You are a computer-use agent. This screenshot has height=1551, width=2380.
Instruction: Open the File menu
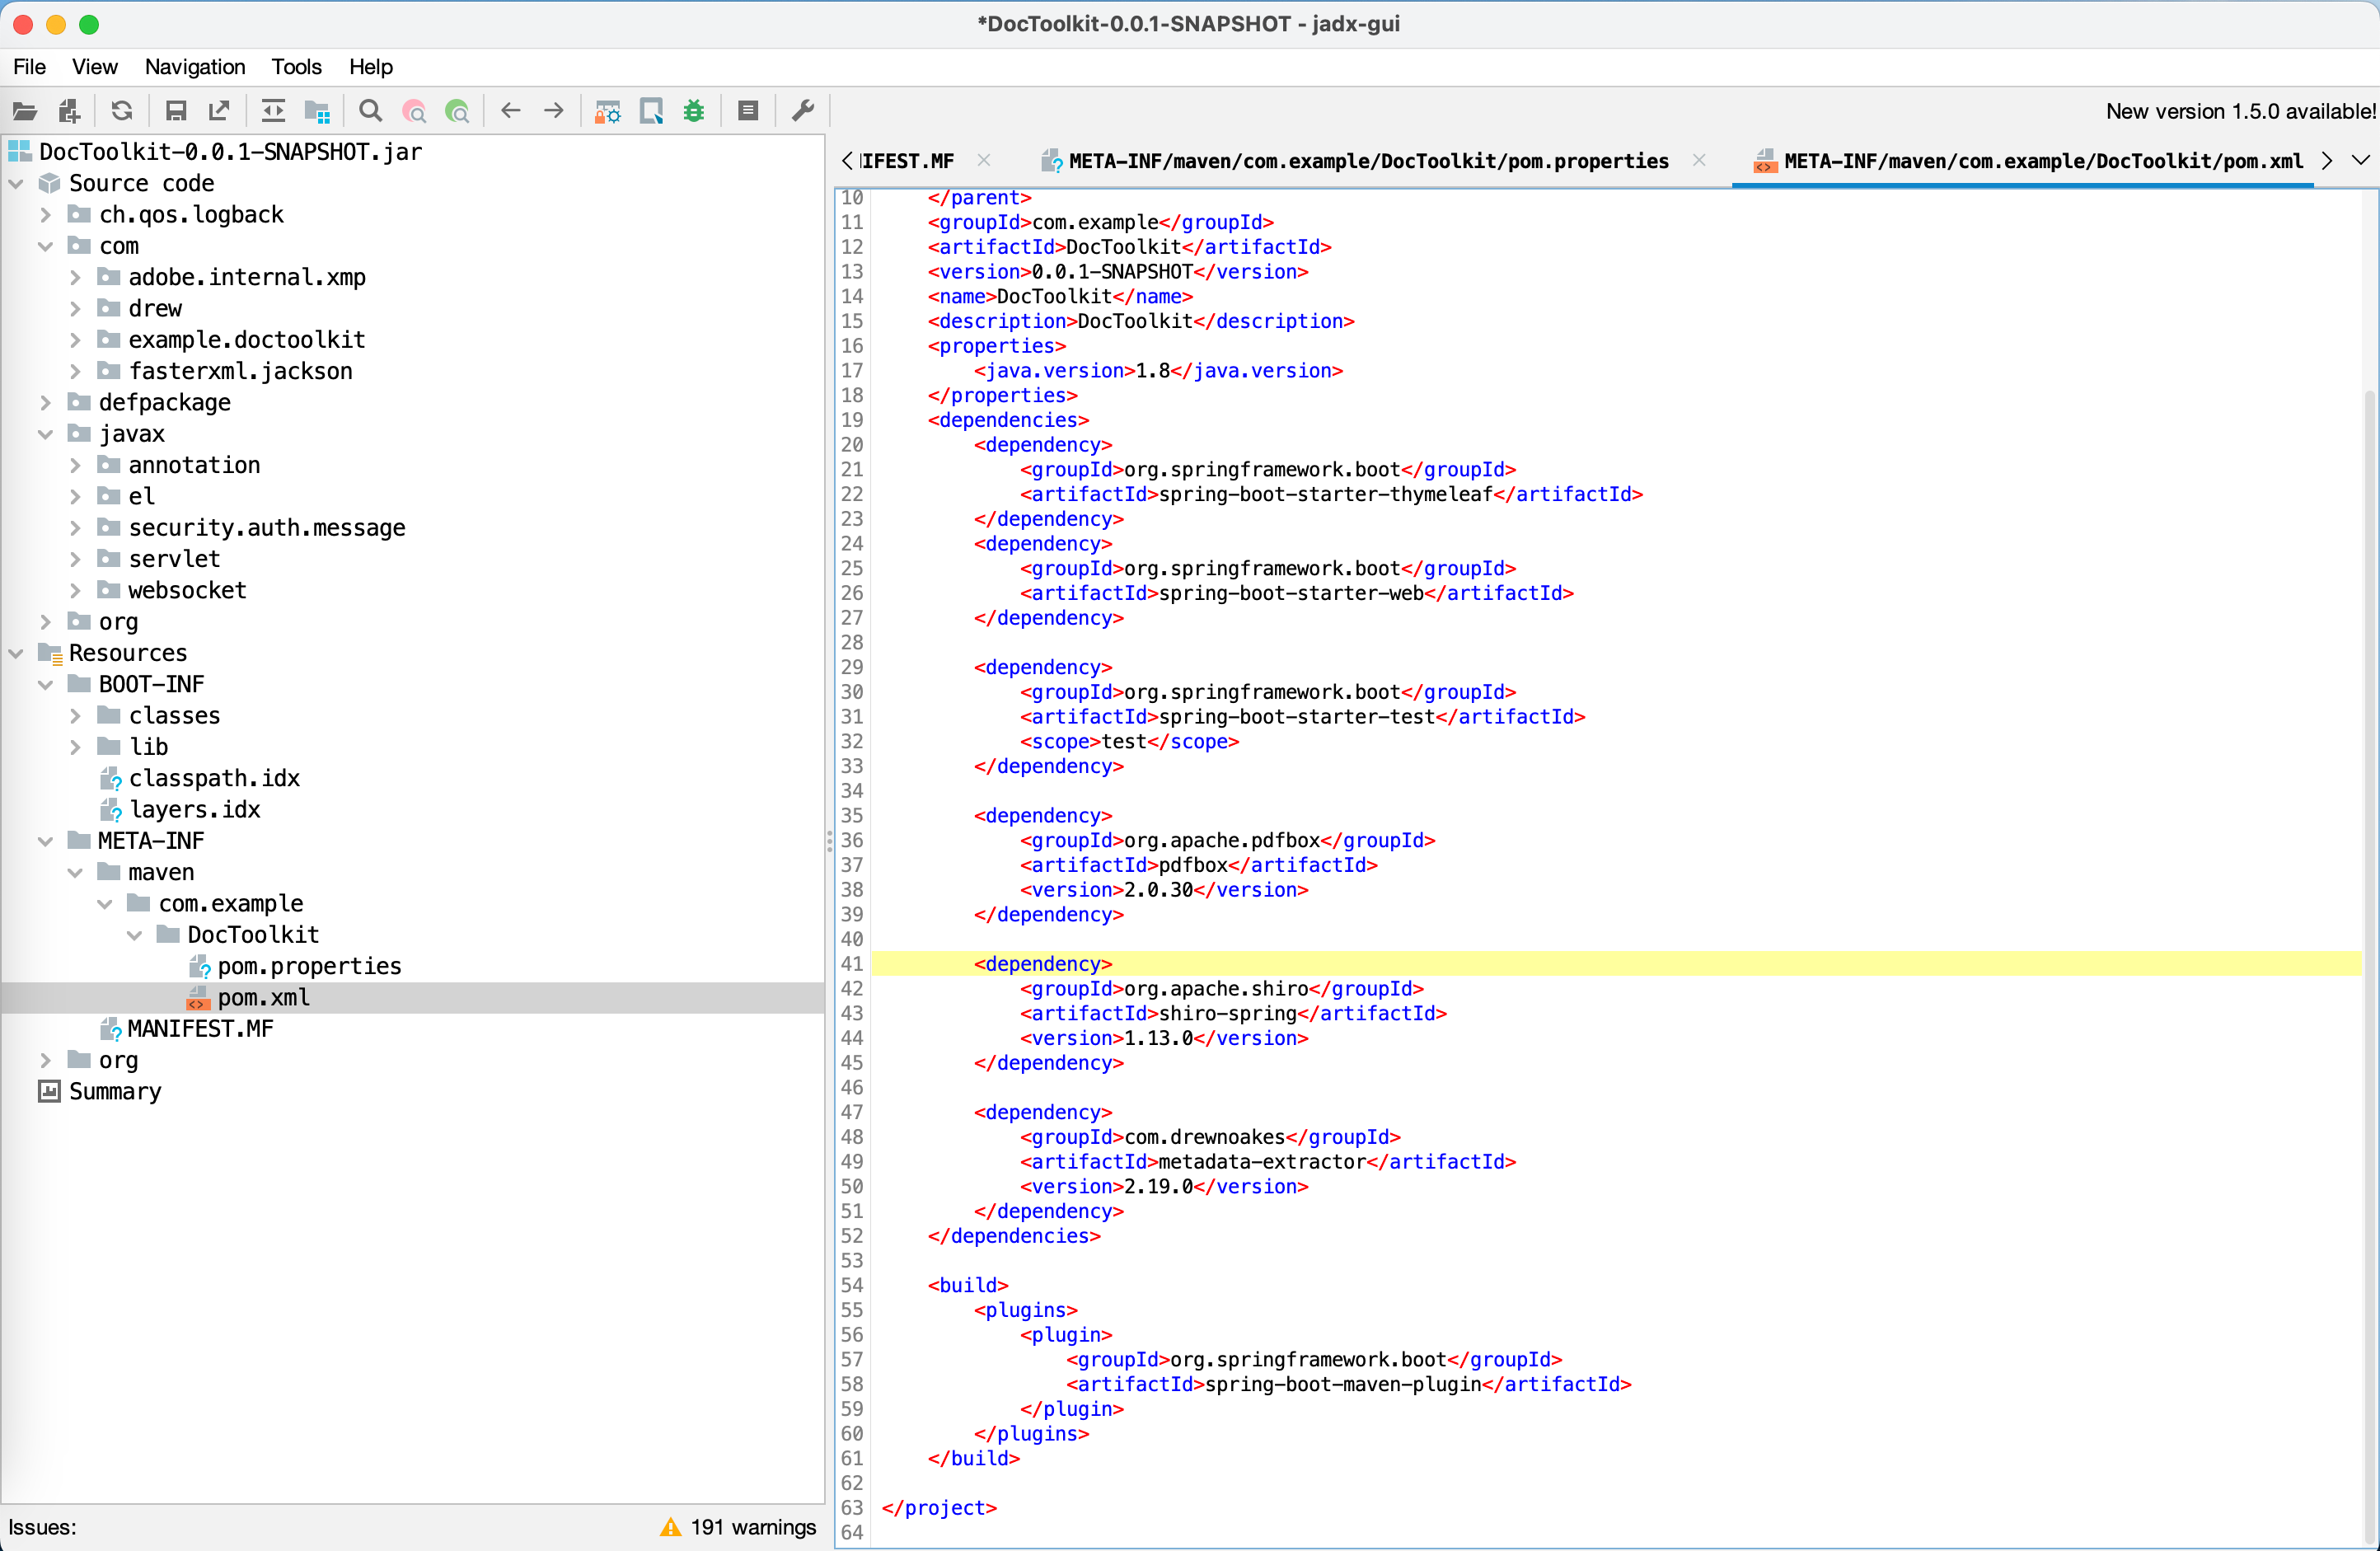pos(29,67)
